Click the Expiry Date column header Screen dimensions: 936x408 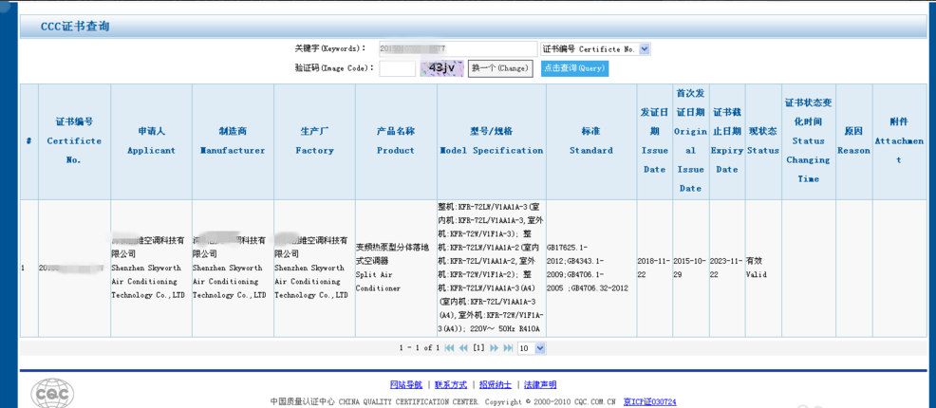pyautogui.click(x=727, y=141)
